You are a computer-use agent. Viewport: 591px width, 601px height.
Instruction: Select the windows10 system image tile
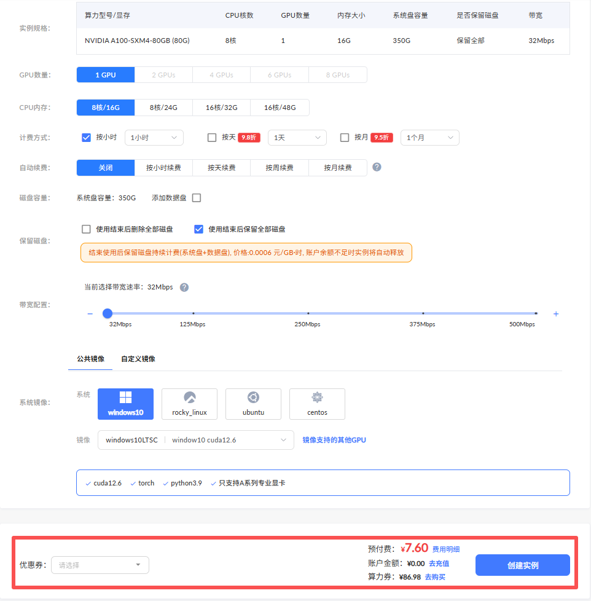(126, 404)
